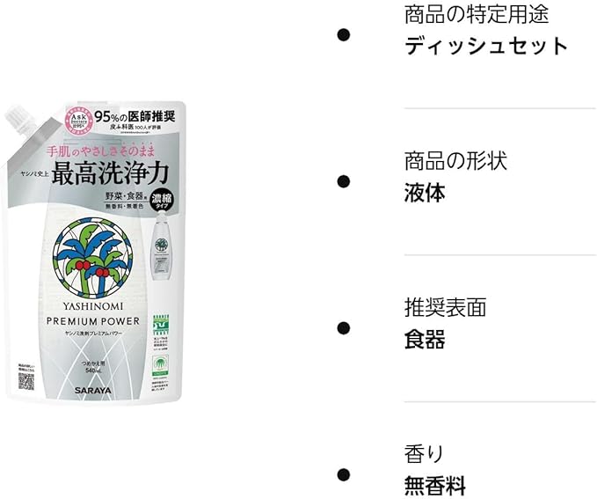Click the PREMIUM POWER text on package
The image size is (597, 499).
93,321
